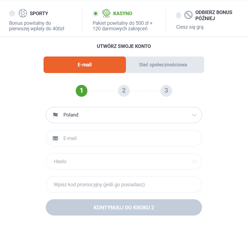Select the Odbierz bonus później radio button
248x229 pixels.
tap(179, 15)
